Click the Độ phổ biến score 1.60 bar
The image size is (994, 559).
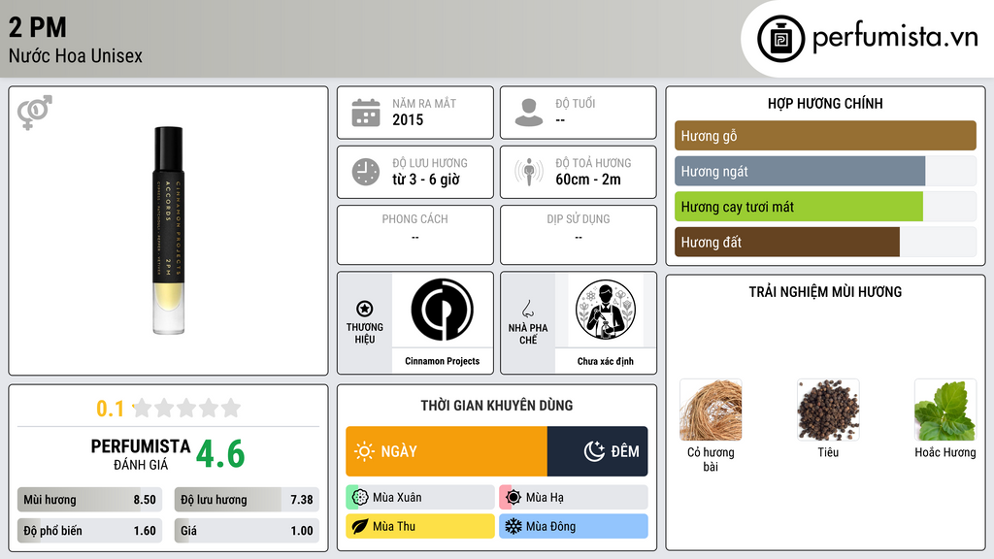click(x=89, y=531)
